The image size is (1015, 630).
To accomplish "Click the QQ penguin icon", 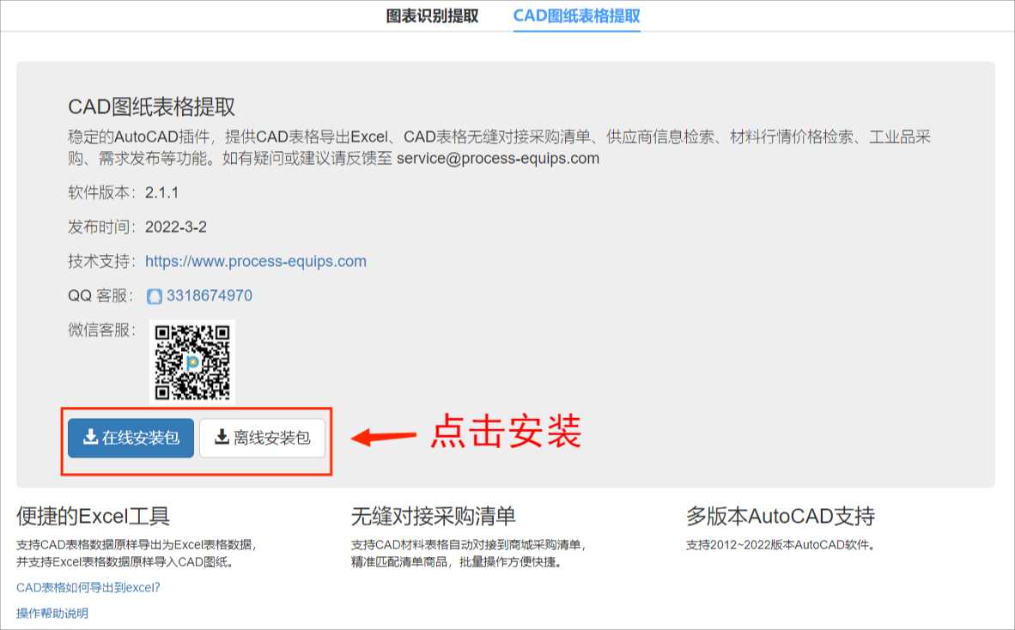I will point(154,296).
